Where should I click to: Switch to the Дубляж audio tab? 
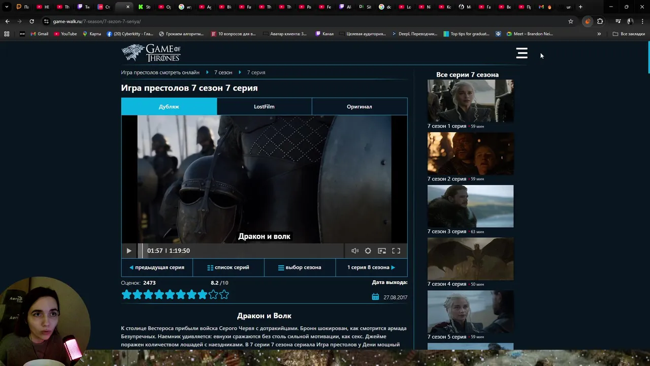169,106
